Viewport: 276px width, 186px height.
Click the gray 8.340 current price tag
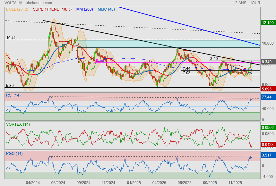[x=268, y=62]
